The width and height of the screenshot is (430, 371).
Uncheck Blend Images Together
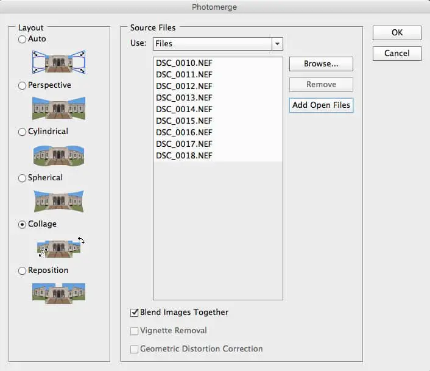135,313
